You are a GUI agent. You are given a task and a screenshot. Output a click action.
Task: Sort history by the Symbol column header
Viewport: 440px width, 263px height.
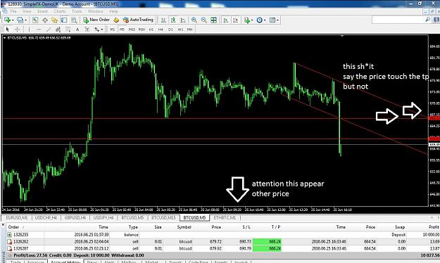click(184, 227)
